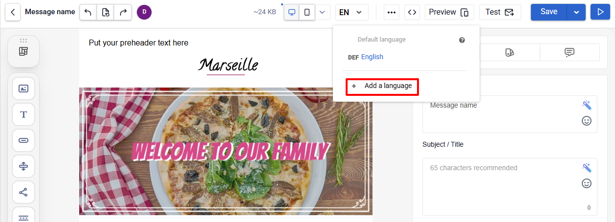The height and width of the screenshot is (222, 615).
Task: Expand the Save options dropdown arrow
Action: (x=576, y=12)
